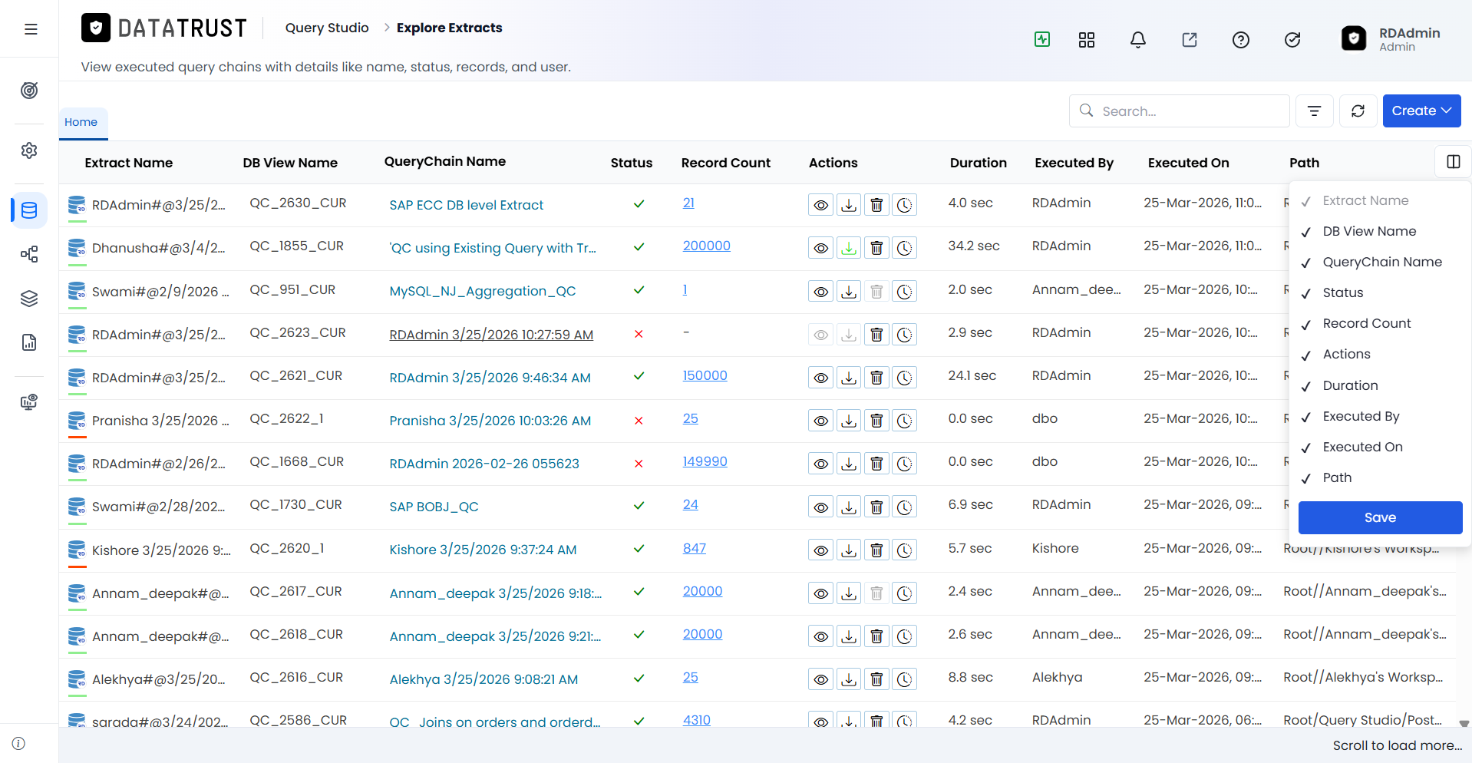Click the external link icon in header

pos(1190,40)
